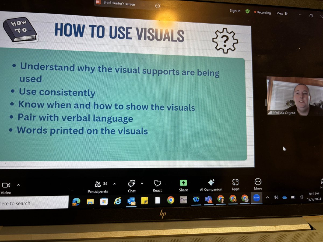Screen dimensions: 323x242
Task: Click the gear question mark graphic on slide
Action: coord(225,41)
